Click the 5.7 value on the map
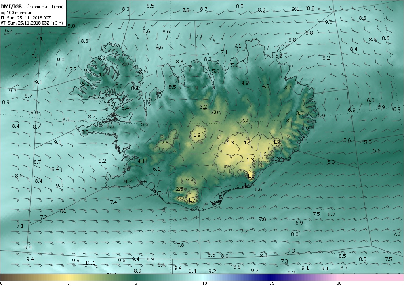The height and width of the screenshot is (286, 404). click(x=153, y=99)
